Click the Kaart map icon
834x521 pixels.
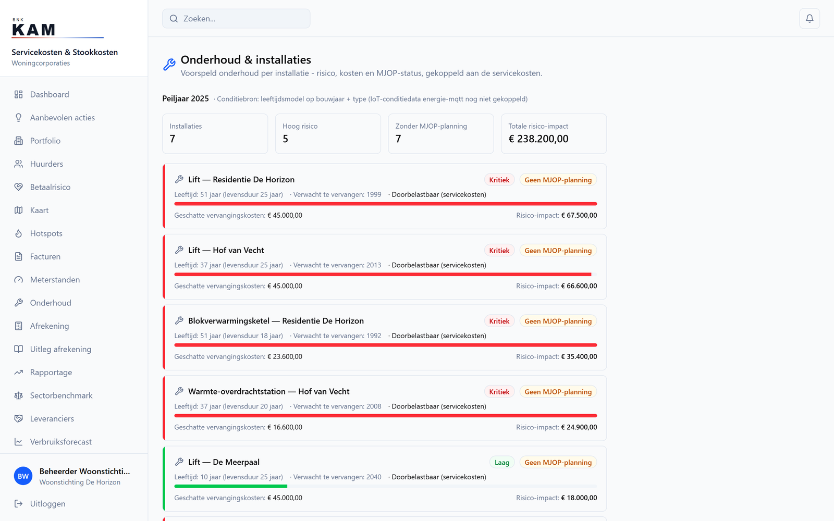19,210
